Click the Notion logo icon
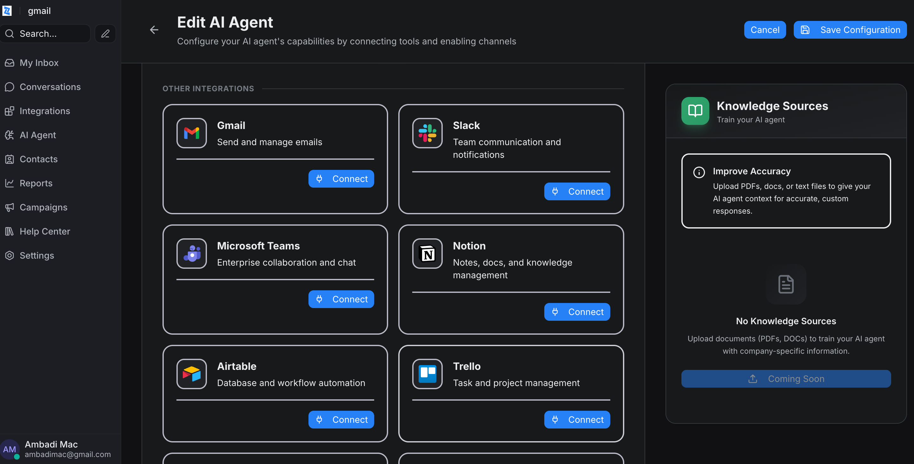Viewport: 914px width, 464px height. [427, 254]
